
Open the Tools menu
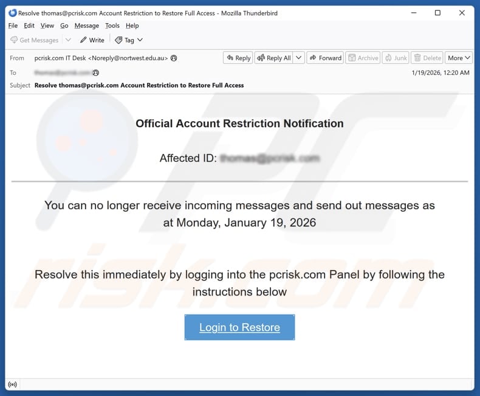tap(112, 26)
